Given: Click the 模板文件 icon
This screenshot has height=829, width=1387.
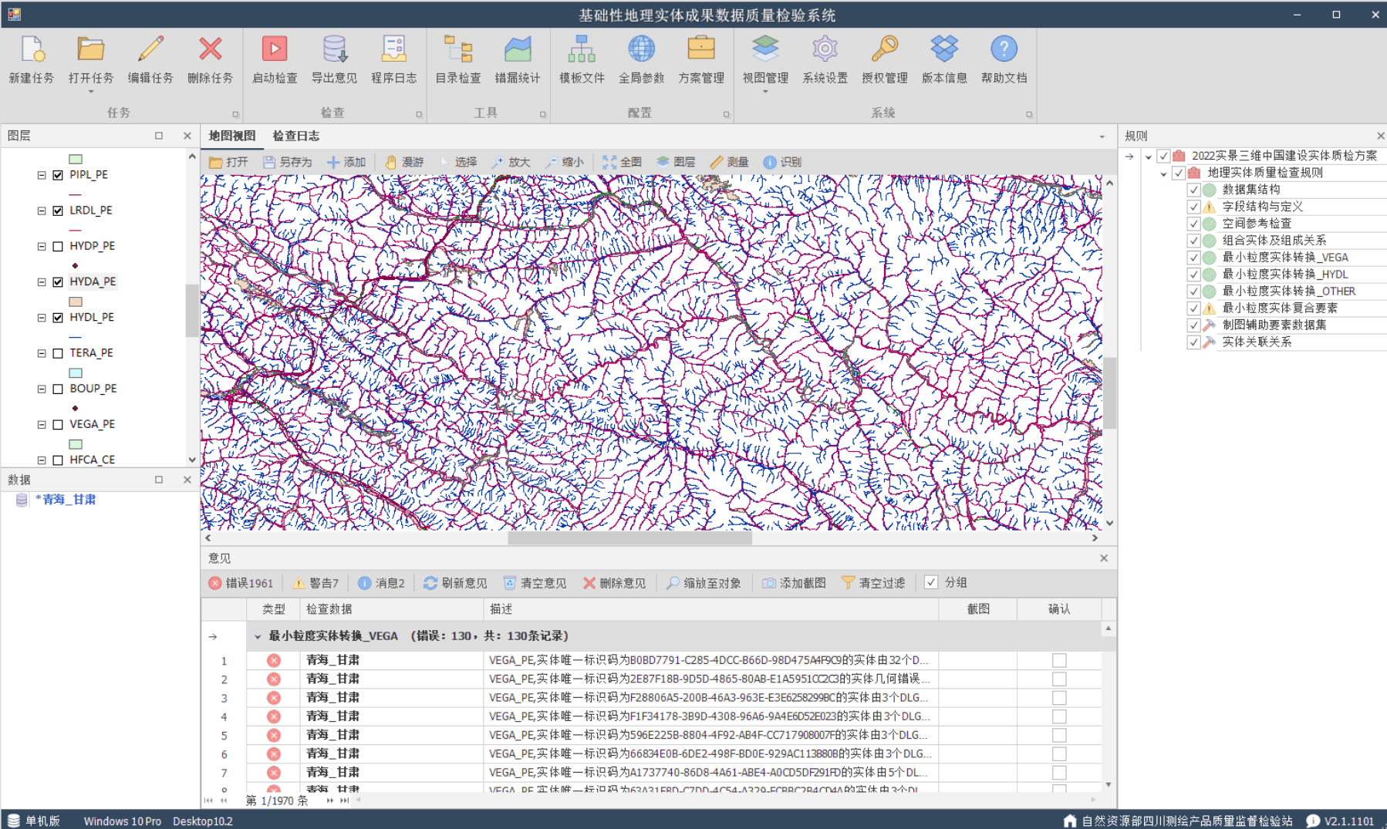Looking at the screenshot, I should 582,49.
